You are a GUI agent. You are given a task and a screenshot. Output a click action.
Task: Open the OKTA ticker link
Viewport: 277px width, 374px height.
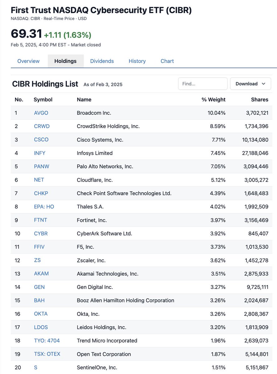coord(41,314)
